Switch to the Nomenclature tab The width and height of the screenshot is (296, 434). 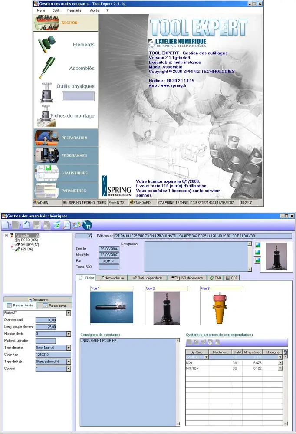(x=112, y=278)
